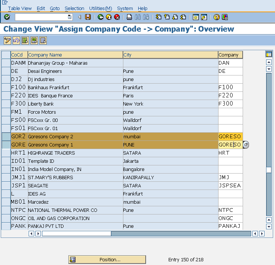Open the Selection menu
The width and height of the screenshot is (275, 265).
[x=74, y=9]
